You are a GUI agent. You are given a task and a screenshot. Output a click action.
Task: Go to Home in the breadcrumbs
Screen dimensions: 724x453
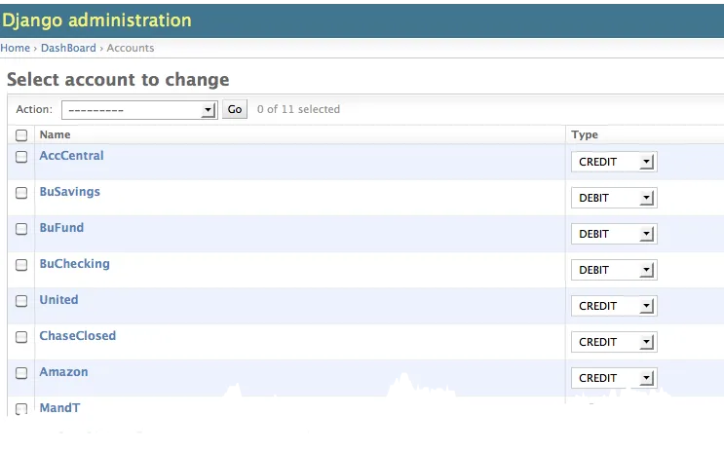15,48
